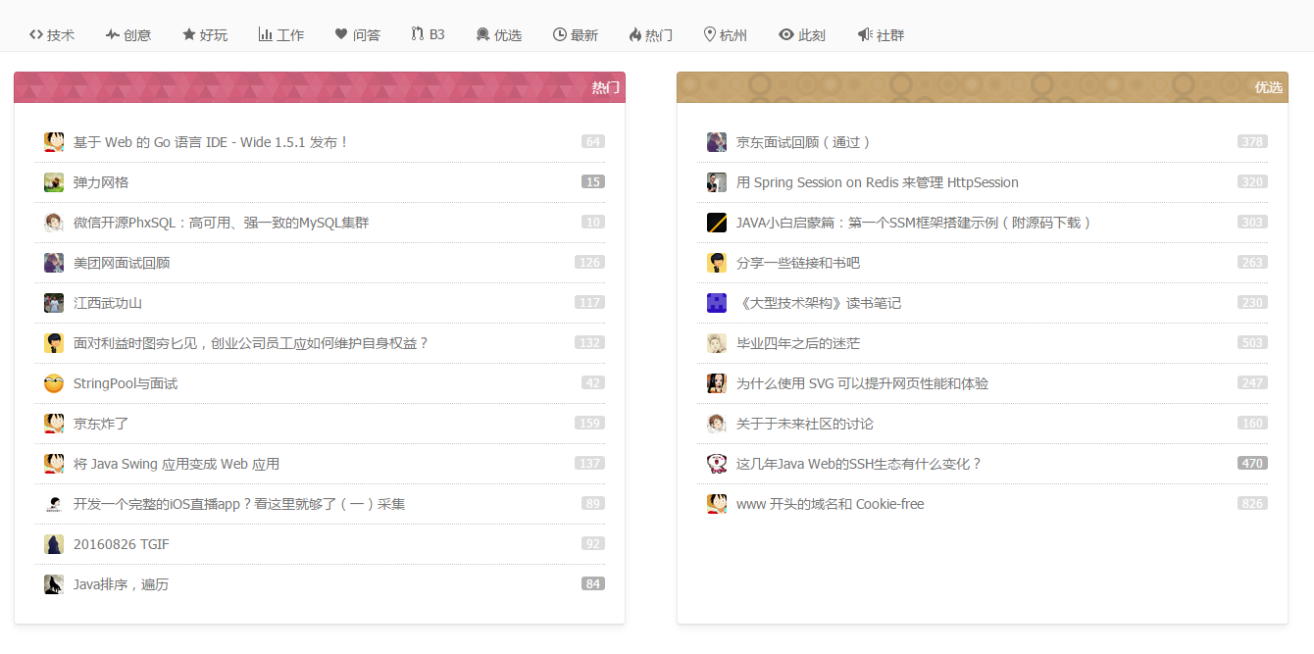Open the B3 nav item
Viewport: 1314px width, 654px height.
pyautogui.click(x=428, y=34)
